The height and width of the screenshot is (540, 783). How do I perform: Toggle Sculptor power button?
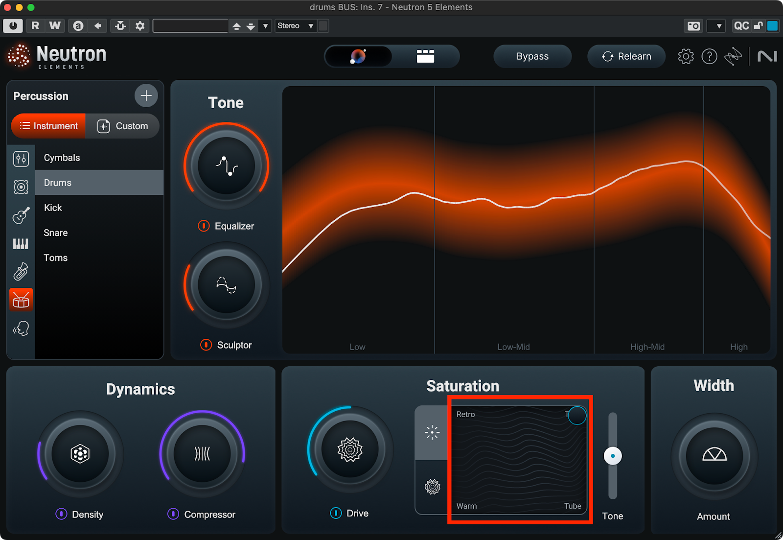point(206,345)
